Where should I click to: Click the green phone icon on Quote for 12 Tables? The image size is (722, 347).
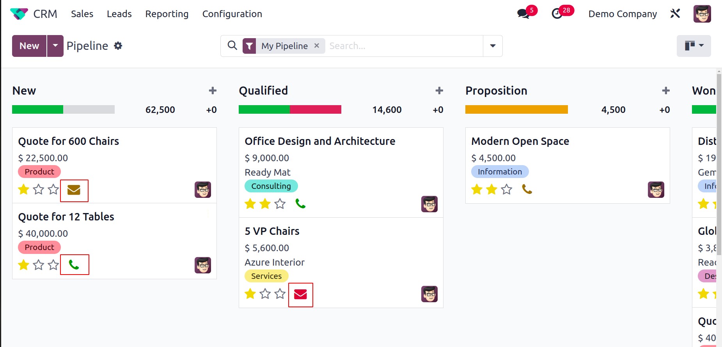click(x=74, y=265)
